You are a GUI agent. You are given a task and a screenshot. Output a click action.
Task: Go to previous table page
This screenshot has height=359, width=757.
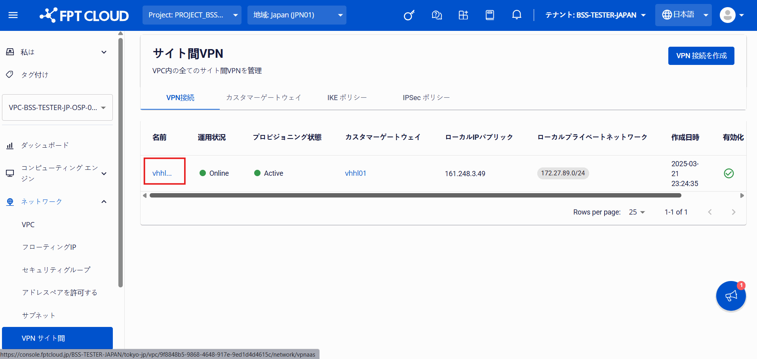click(x=710, y=212)
